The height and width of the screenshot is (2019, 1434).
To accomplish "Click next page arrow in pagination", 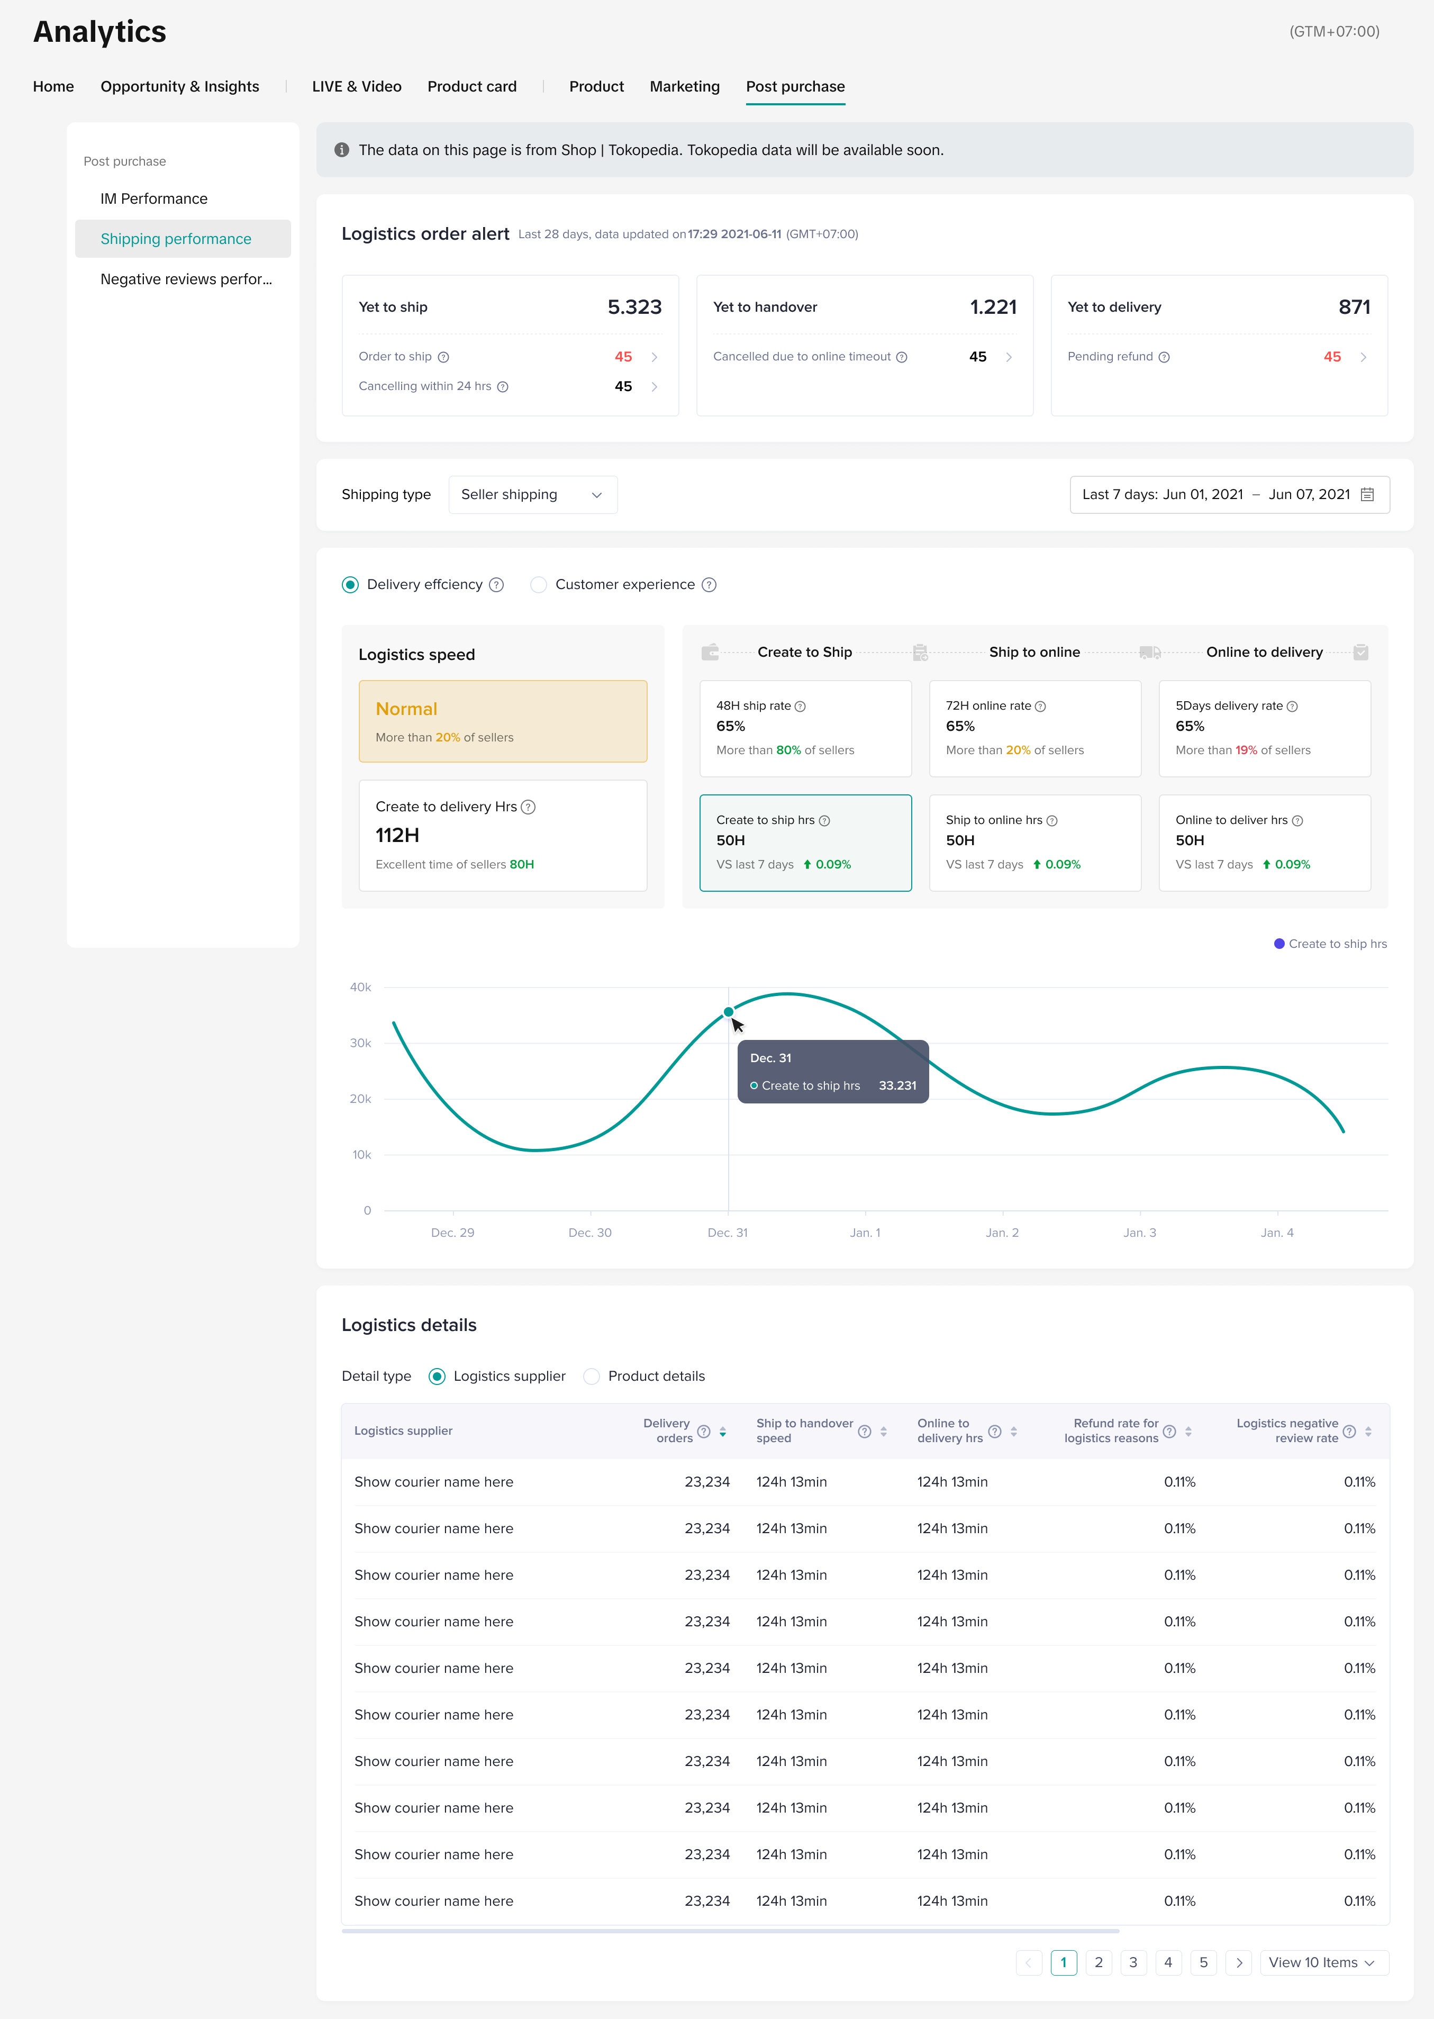I will click(x=1239, y=1962).
